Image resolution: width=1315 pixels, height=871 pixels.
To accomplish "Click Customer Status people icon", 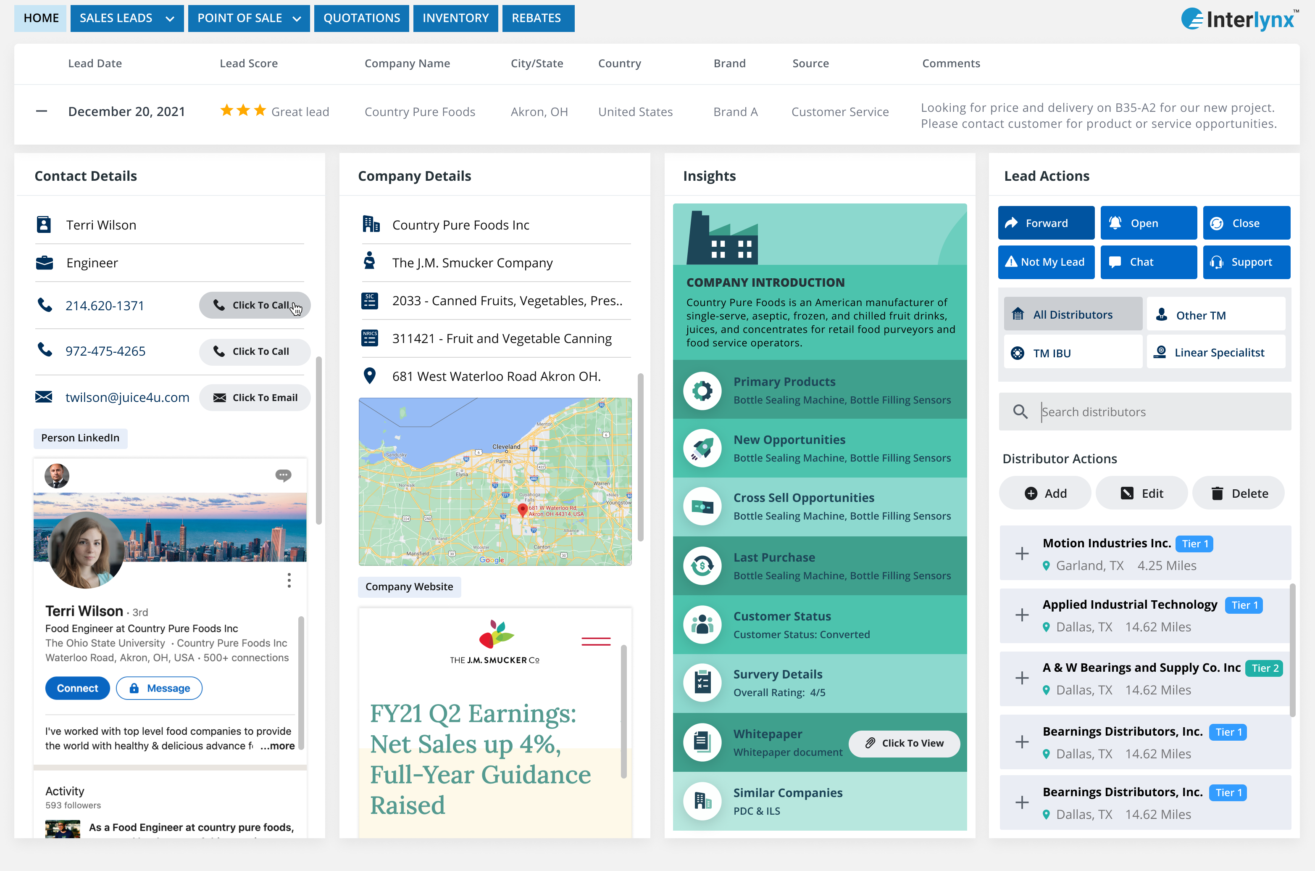I will (702, 624).
